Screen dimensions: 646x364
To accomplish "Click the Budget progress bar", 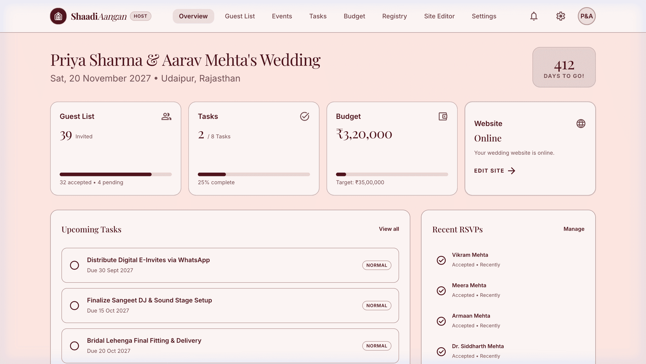I will (392, 174).
